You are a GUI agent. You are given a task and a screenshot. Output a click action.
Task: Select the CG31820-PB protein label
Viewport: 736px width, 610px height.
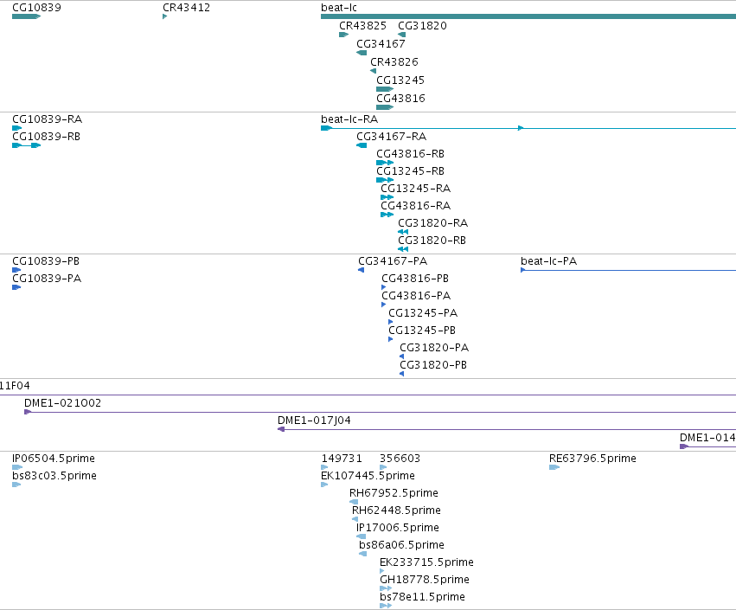pyautogui.click(x=433, y=365)
